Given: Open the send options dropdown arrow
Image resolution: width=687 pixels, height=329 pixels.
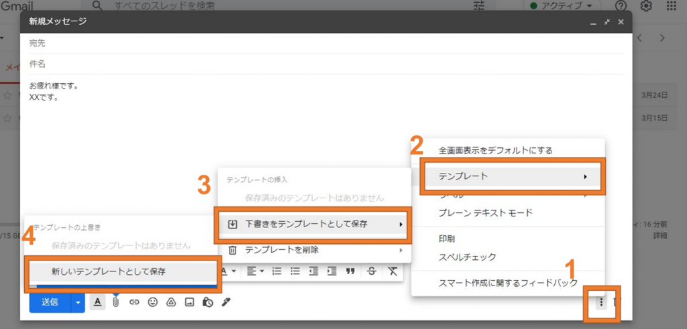Looking at the screenshot, I should pos(78,302).
